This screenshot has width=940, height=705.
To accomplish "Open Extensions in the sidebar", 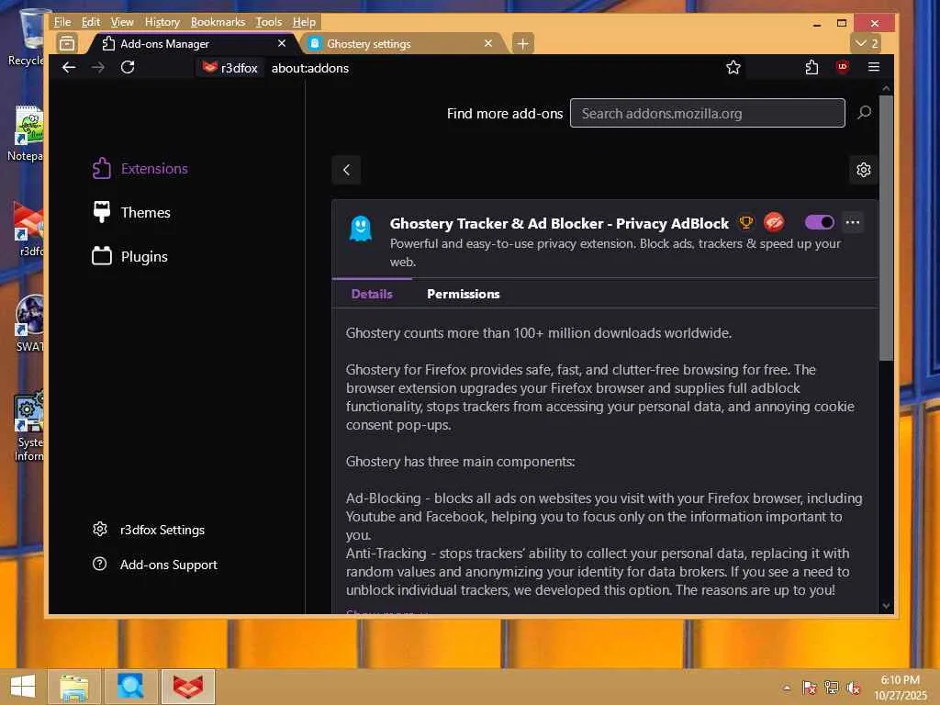I will 140,169.
